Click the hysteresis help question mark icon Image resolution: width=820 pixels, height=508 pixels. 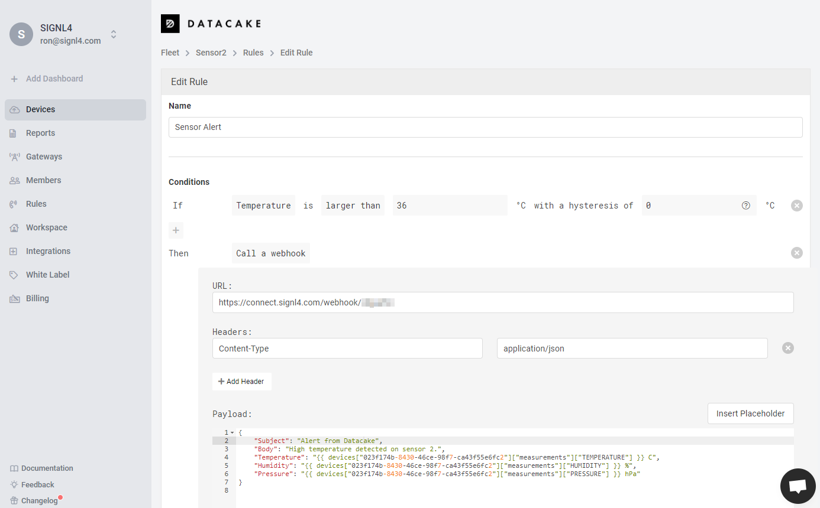746,206
